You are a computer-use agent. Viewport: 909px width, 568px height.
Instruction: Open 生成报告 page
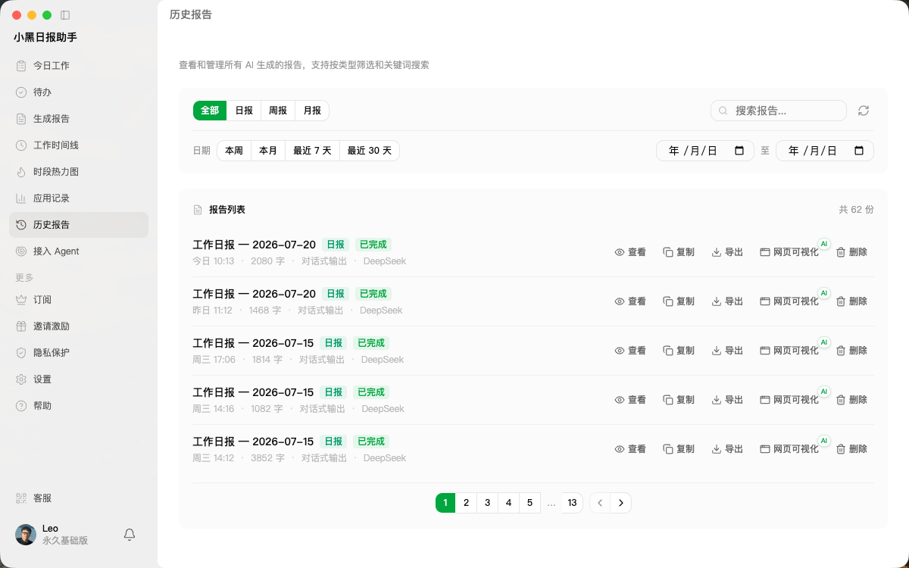(79, 119)
